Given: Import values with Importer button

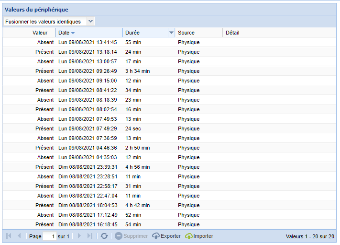Looking at the screenshot, I should (x=199, y=236).
